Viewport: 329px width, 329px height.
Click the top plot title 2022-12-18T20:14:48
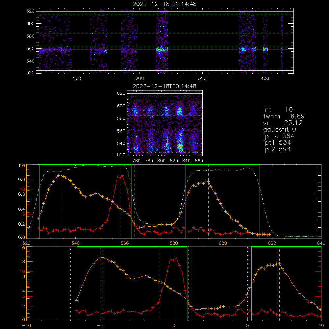(x=164, y=4)
